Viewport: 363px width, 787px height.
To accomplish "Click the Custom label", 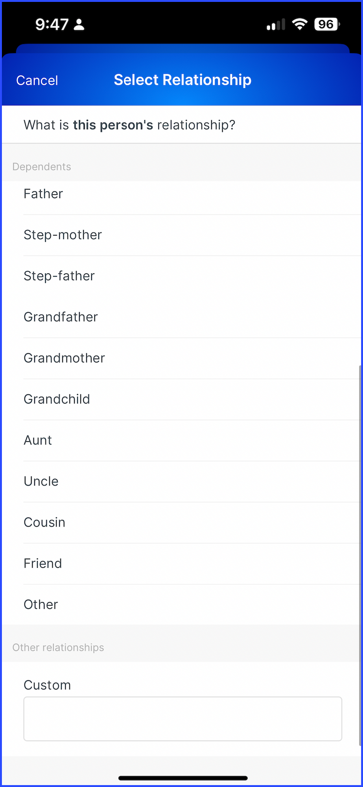I will coord(47,685).
